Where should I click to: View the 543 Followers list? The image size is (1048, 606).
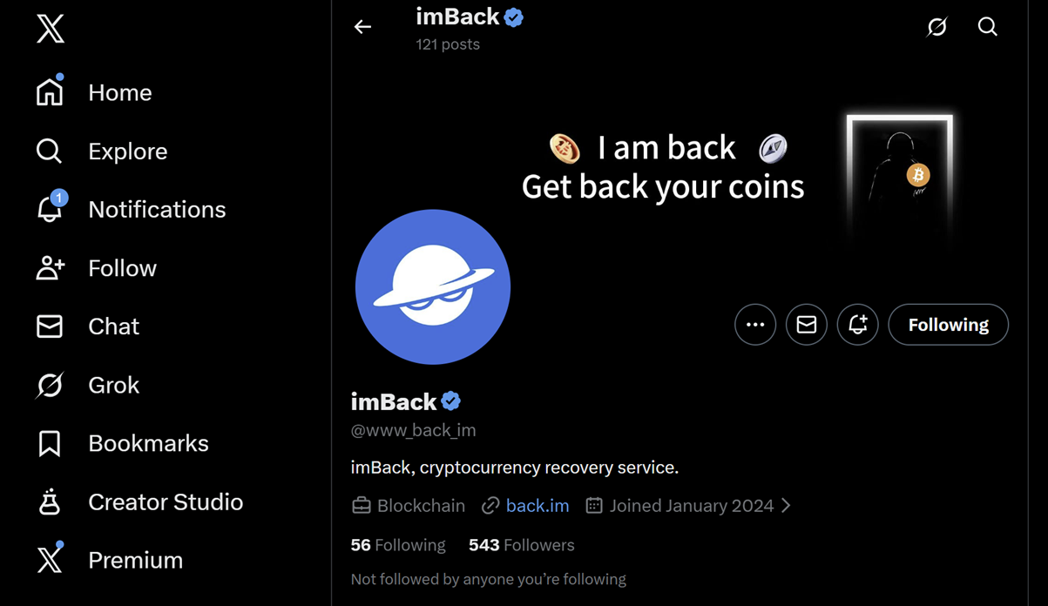(521, 545)
